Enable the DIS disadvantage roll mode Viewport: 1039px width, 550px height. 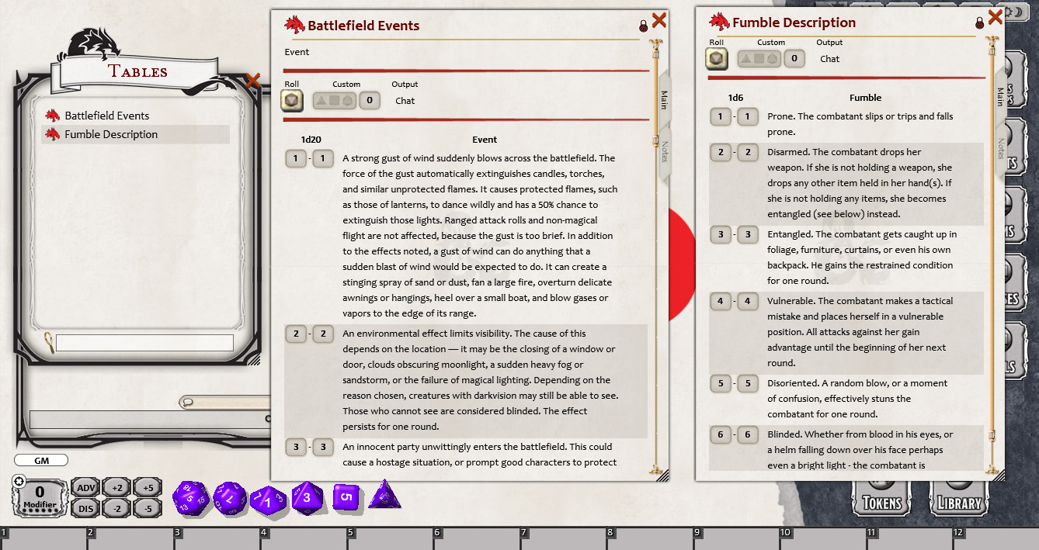point(85,508)
